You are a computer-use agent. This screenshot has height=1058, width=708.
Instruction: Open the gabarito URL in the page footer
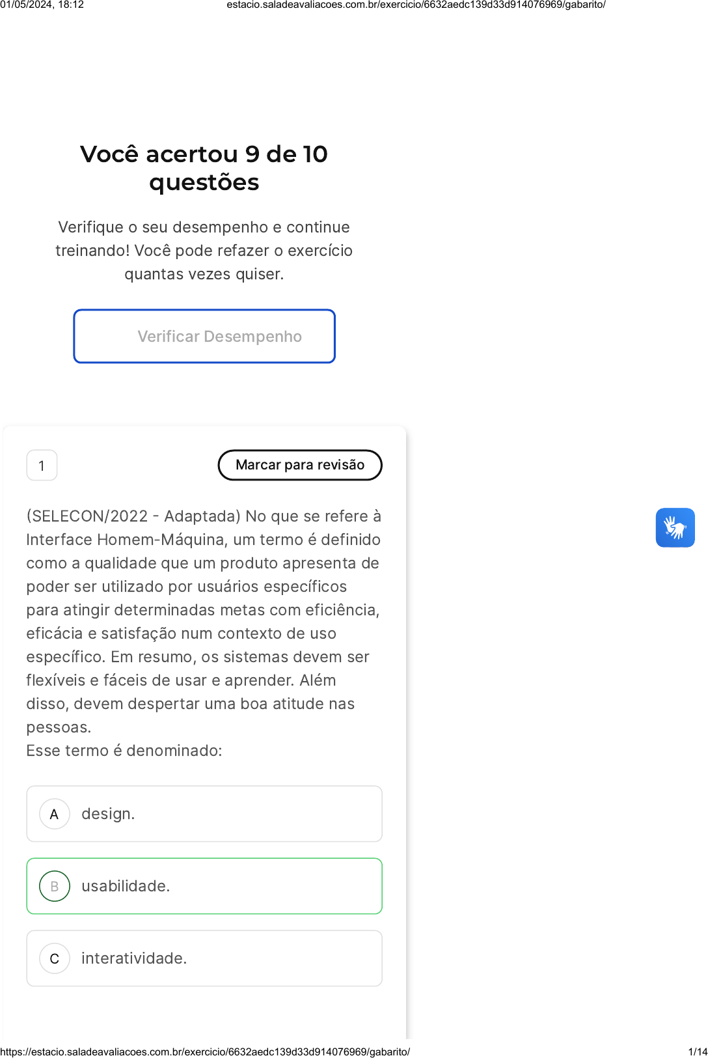[x=205, y=1051]
